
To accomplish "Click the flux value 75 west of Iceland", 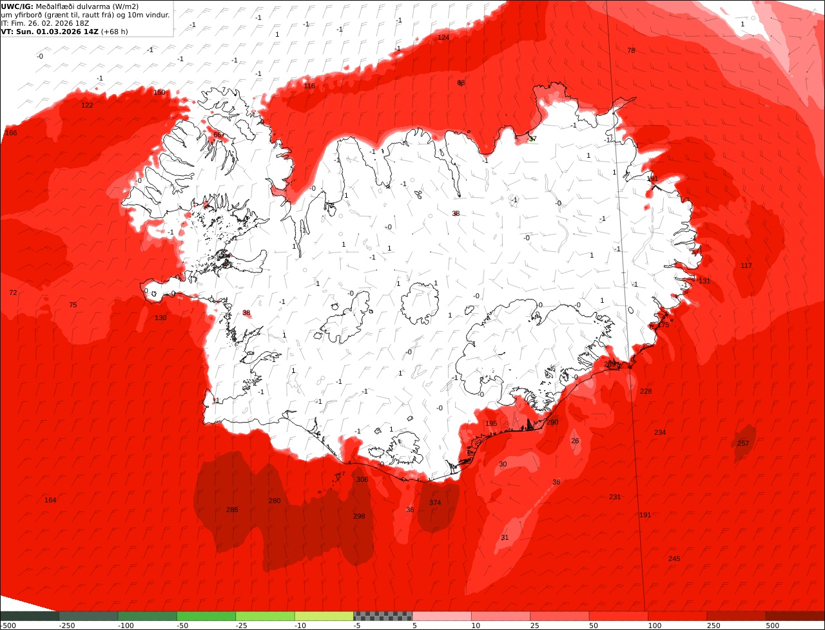I will point(73,305).
